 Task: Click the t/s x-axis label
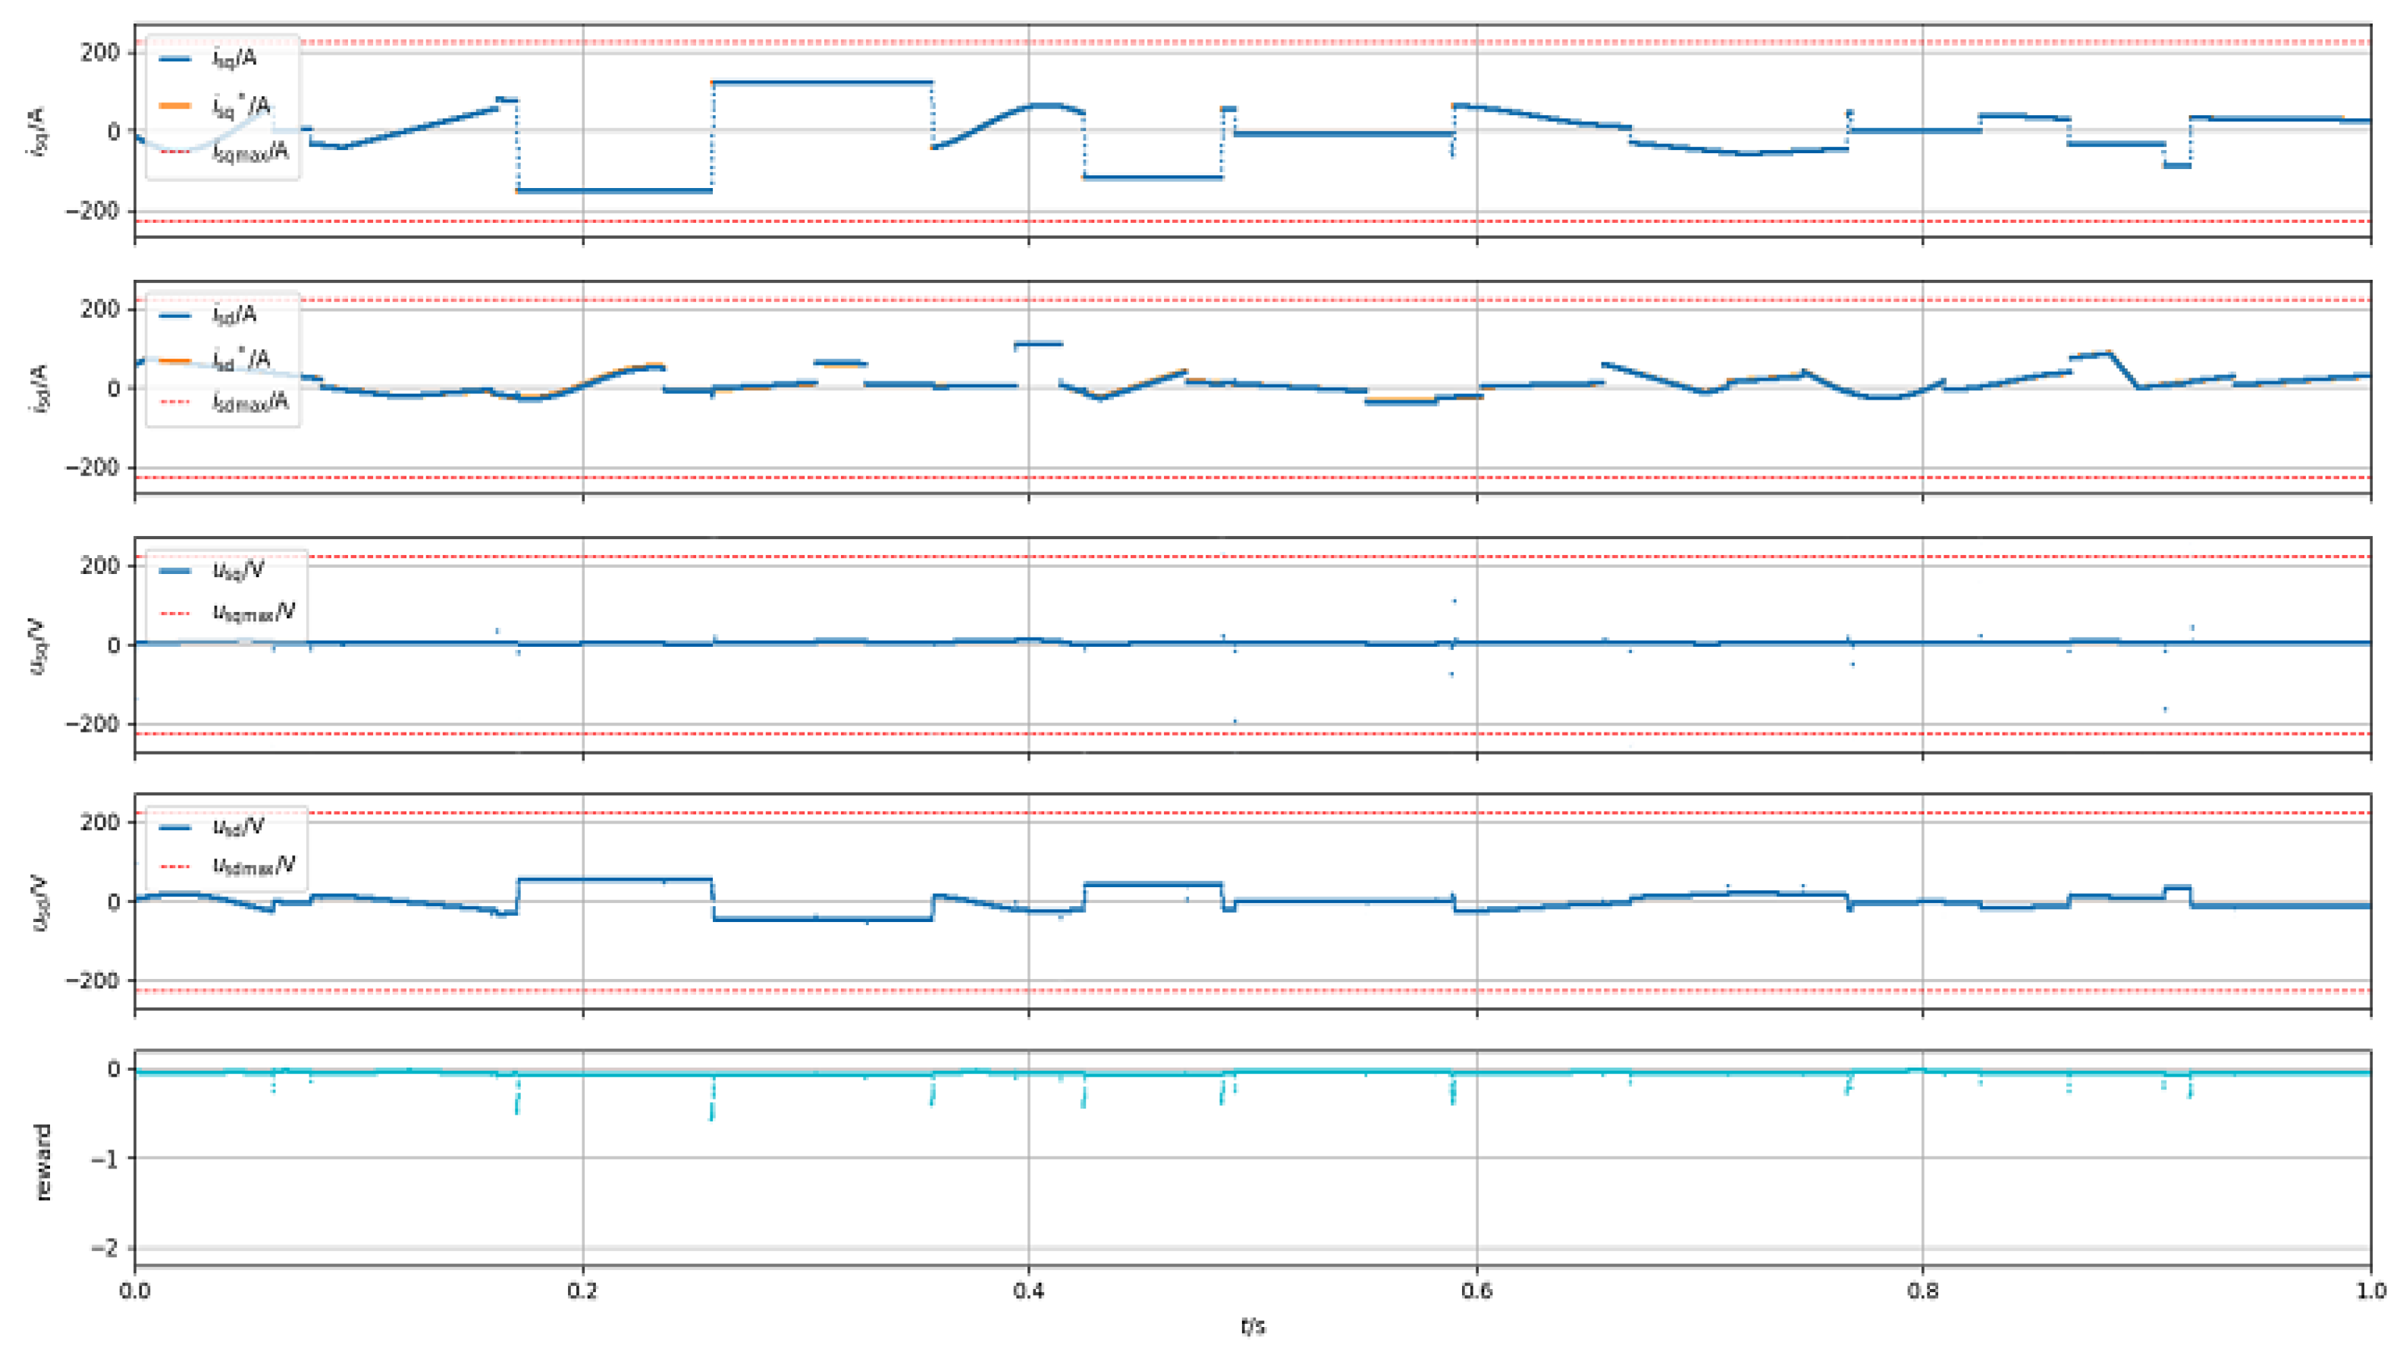pyautogui.click(x=1253, y=1326)
